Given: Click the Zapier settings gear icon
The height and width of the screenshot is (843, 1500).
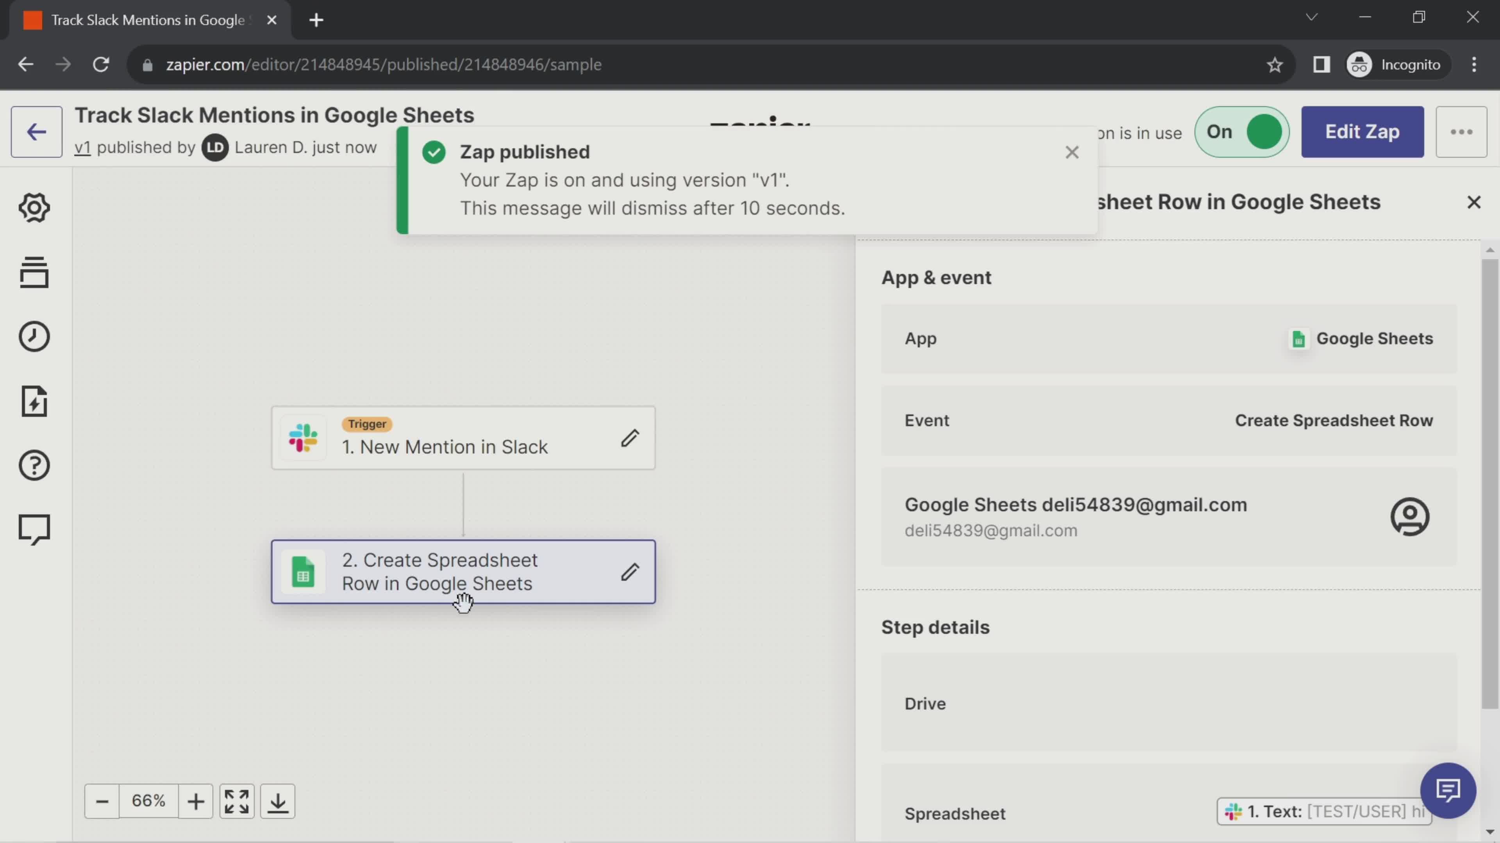Looking at the screenshot, I should (34, 207).
